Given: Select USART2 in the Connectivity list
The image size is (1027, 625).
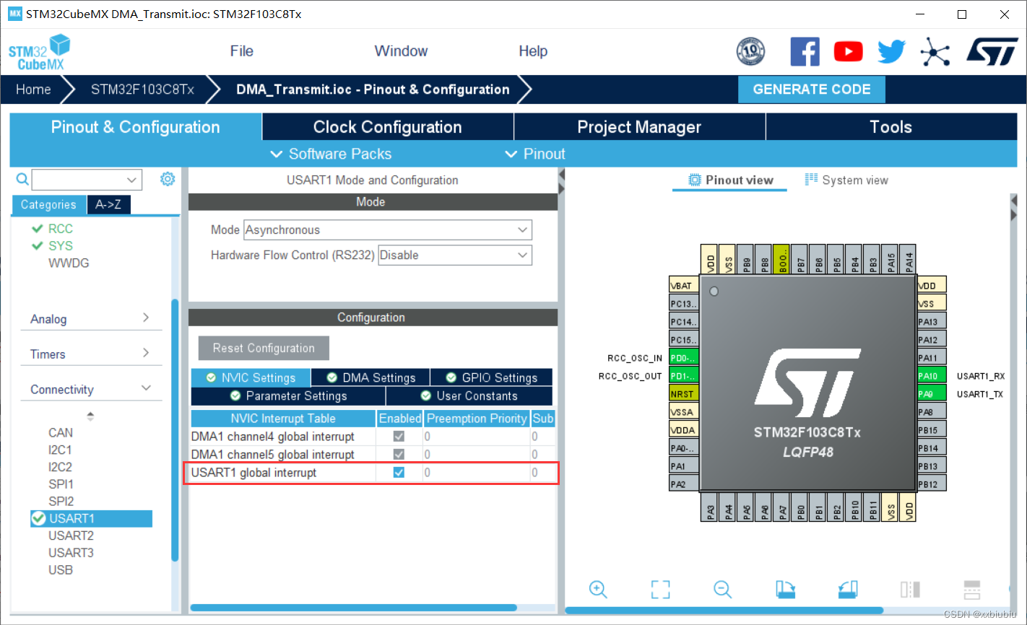Looking at the screenshot, I should 71,536.
